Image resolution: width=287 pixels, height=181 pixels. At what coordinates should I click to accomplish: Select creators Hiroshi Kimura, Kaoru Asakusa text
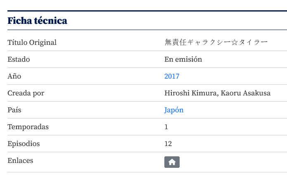pos(218,93)
